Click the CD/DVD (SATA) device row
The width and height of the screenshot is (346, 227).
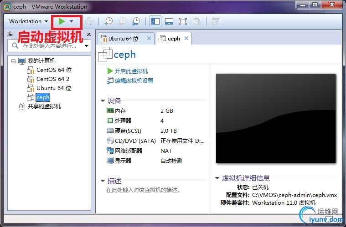click(156, 141)
